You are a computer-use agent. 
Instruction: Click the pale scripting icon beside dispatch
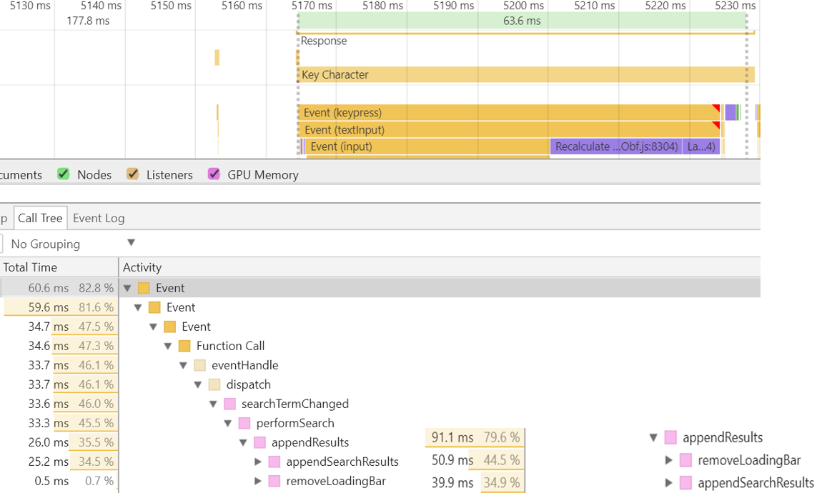[214, 384]
